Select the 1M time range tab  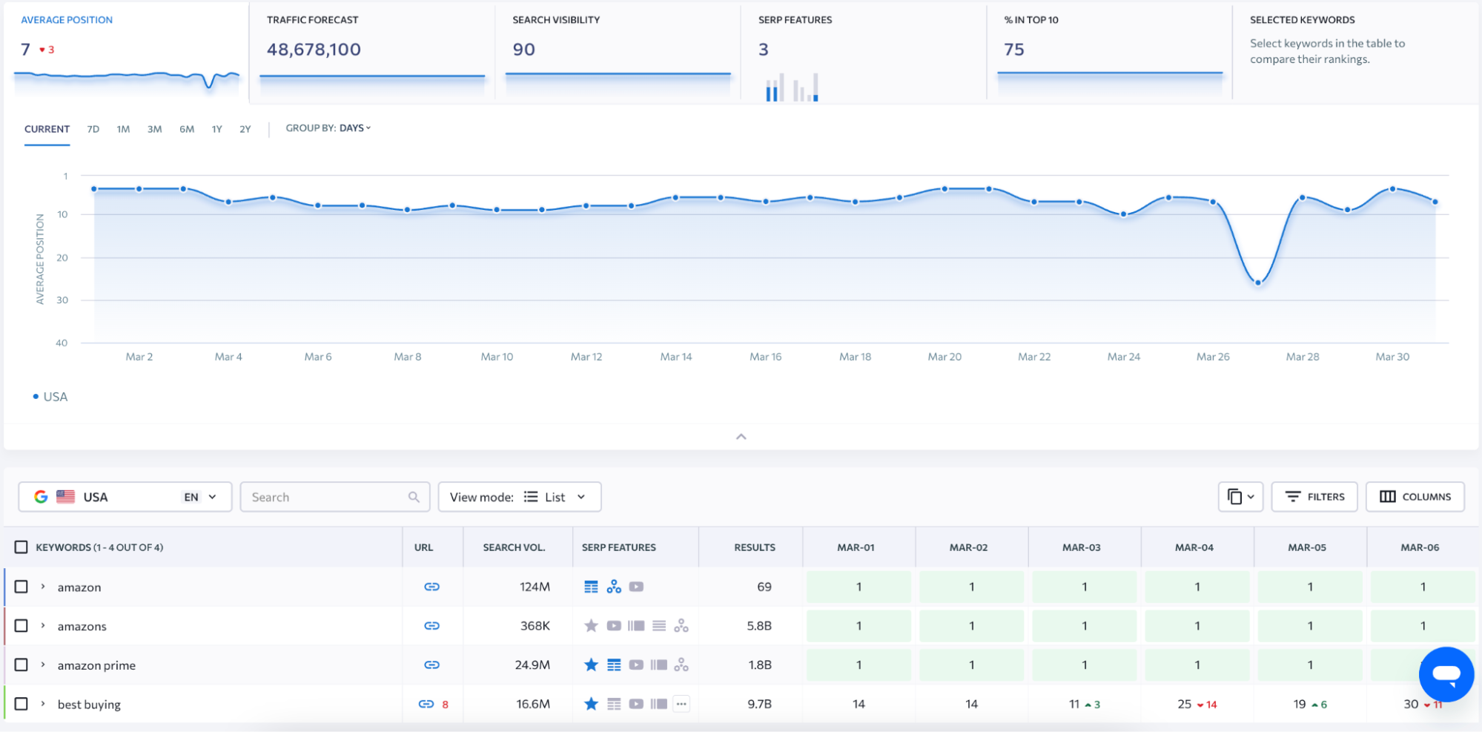pyautogui.click(x=123, y=129)
